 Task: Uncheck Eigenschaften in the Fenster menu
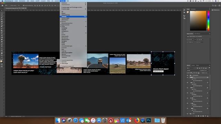[73, 25]
